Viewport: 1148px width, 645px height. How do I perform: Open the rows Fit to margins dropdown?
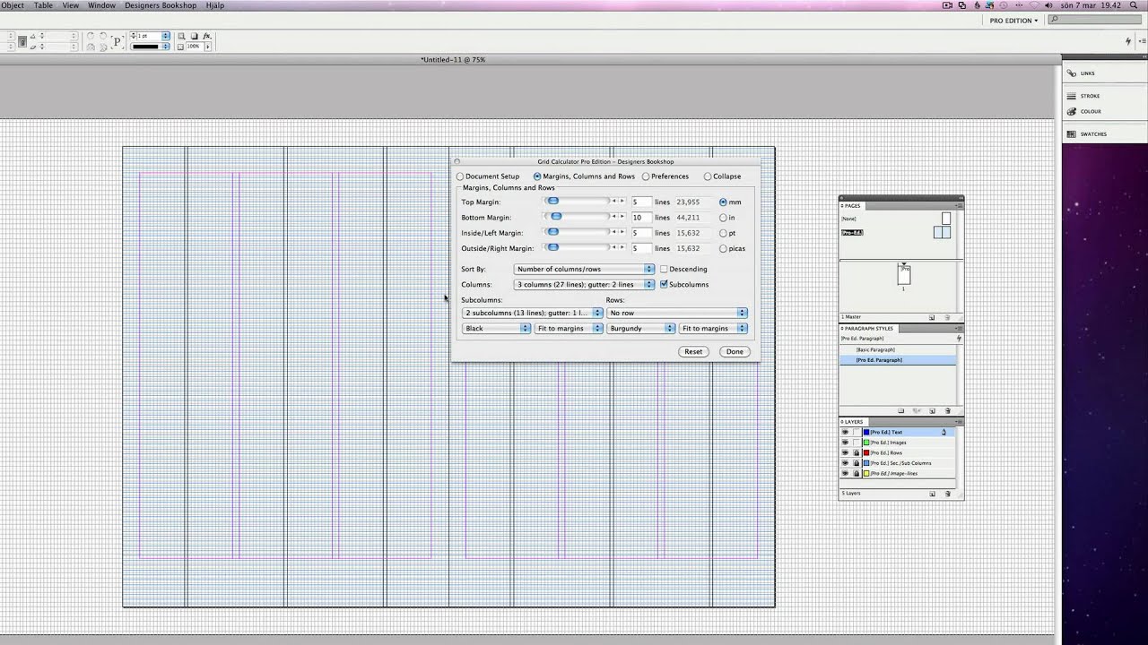tap(713, 328)
